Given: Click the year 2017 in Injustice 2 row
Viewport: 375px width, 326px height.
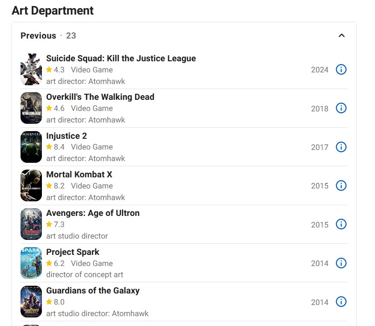Looking at the screenshot, I should 319,147.
